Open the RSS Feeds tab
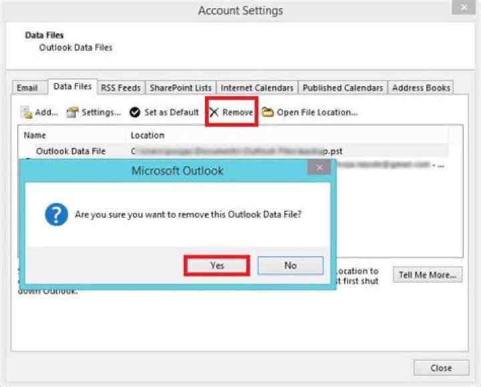This screenshot has width=481, height=387. pos(120,88)
